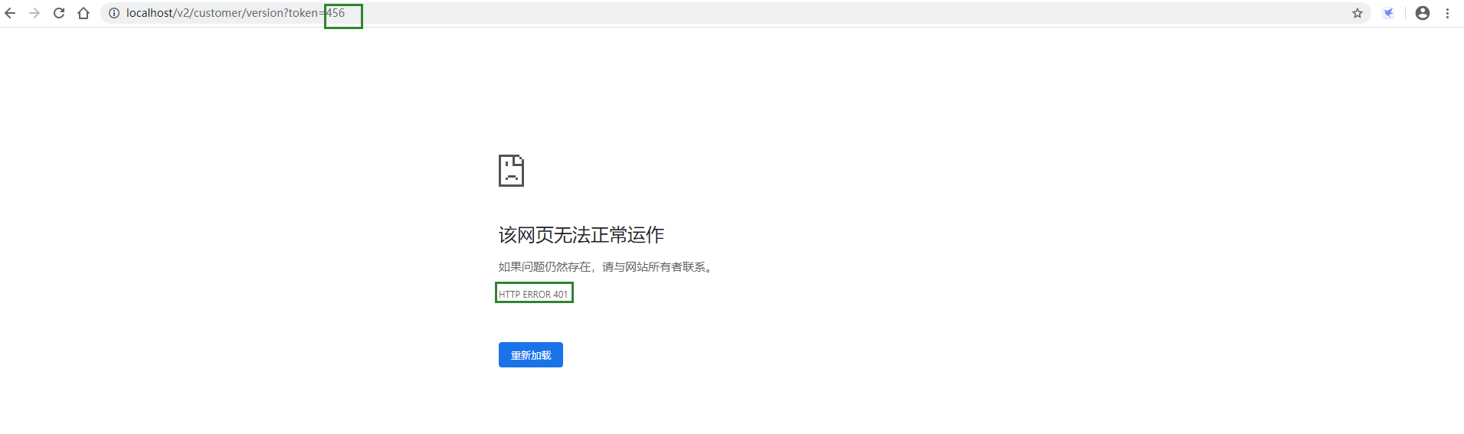
Task: Go back to the previous page
Action: tap(10, 13)
